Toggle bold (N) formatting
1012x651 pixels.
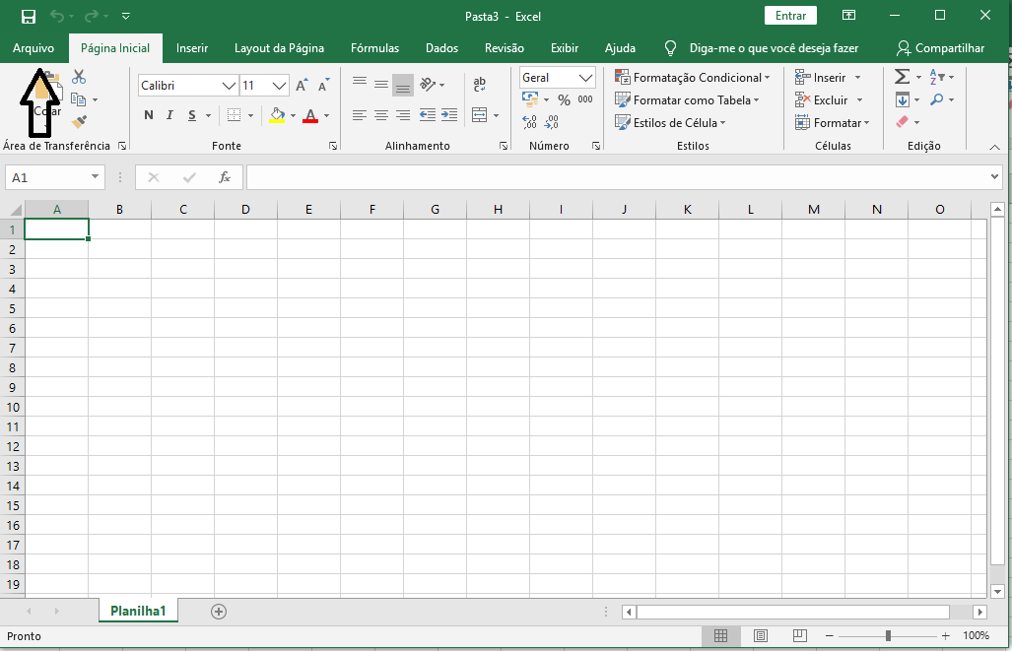(x=149, y=115)
